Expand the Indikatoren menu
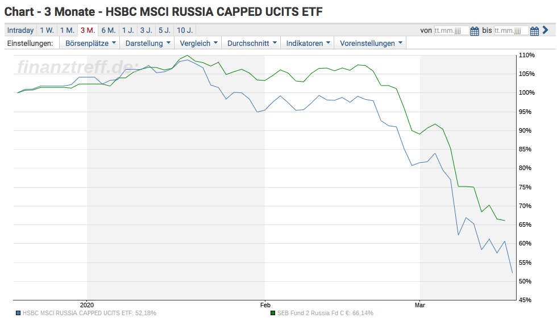557x322 pixels. tap(308, 43)
